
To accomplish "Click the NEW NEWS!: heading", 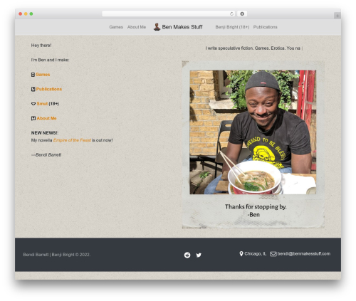I will coord(45,133).
